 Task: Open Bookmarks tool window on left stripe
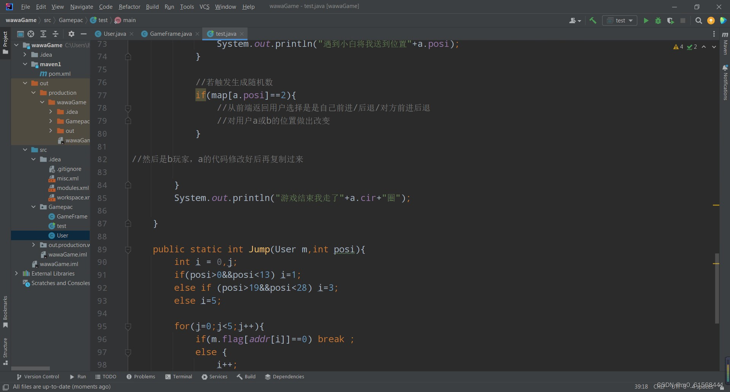[x=5, y=312]
